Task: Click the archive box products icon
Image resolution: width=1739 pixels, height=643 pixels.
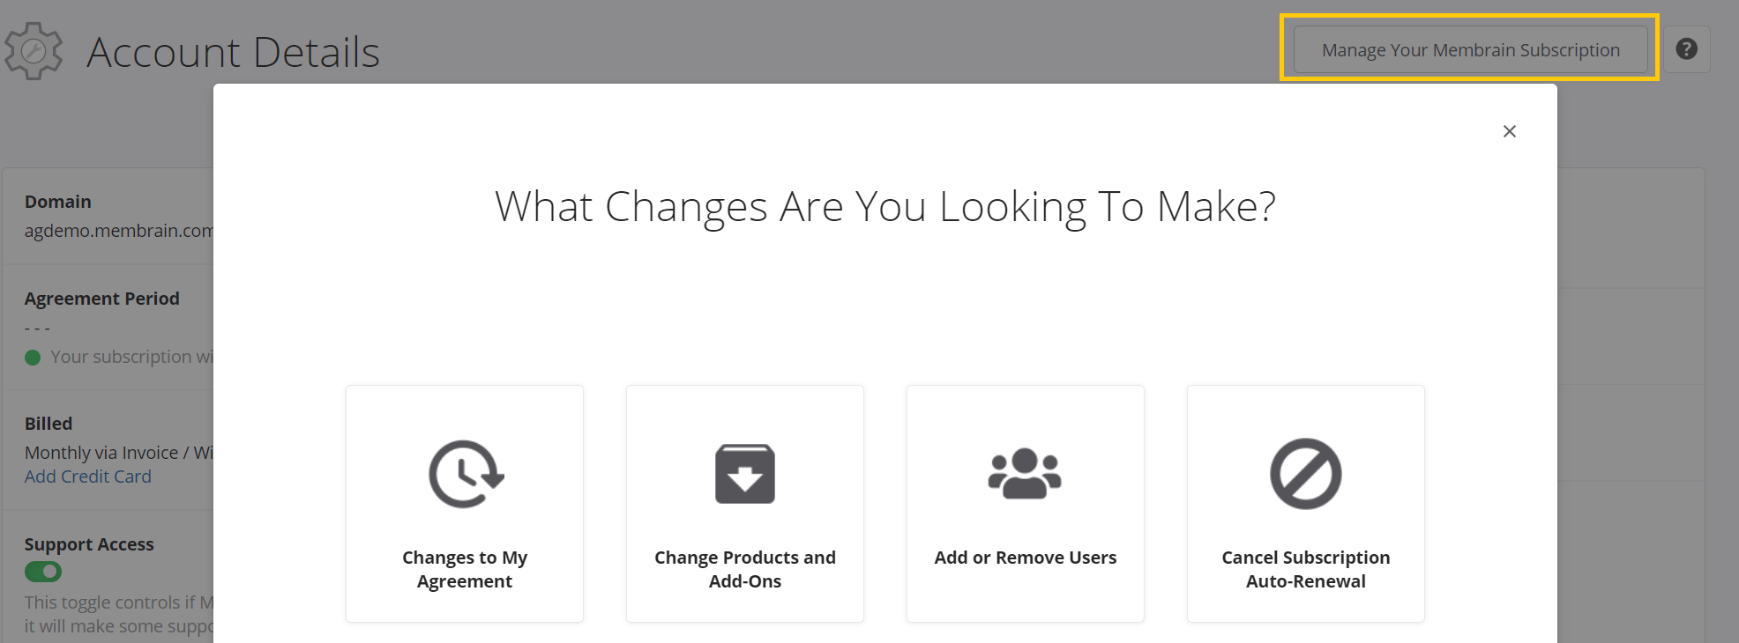Action: [x=745, y=474]
